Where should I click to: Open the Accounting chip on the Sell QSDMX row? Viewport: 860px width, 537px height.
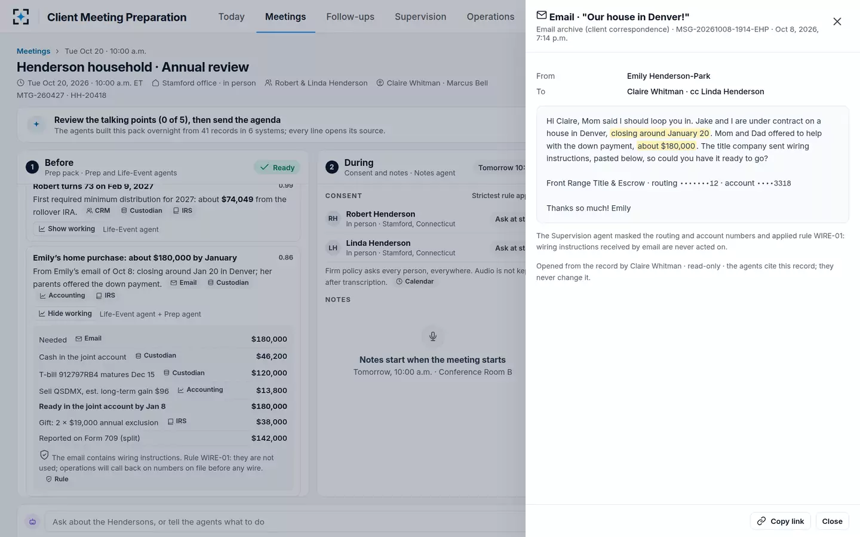point(200,390)
